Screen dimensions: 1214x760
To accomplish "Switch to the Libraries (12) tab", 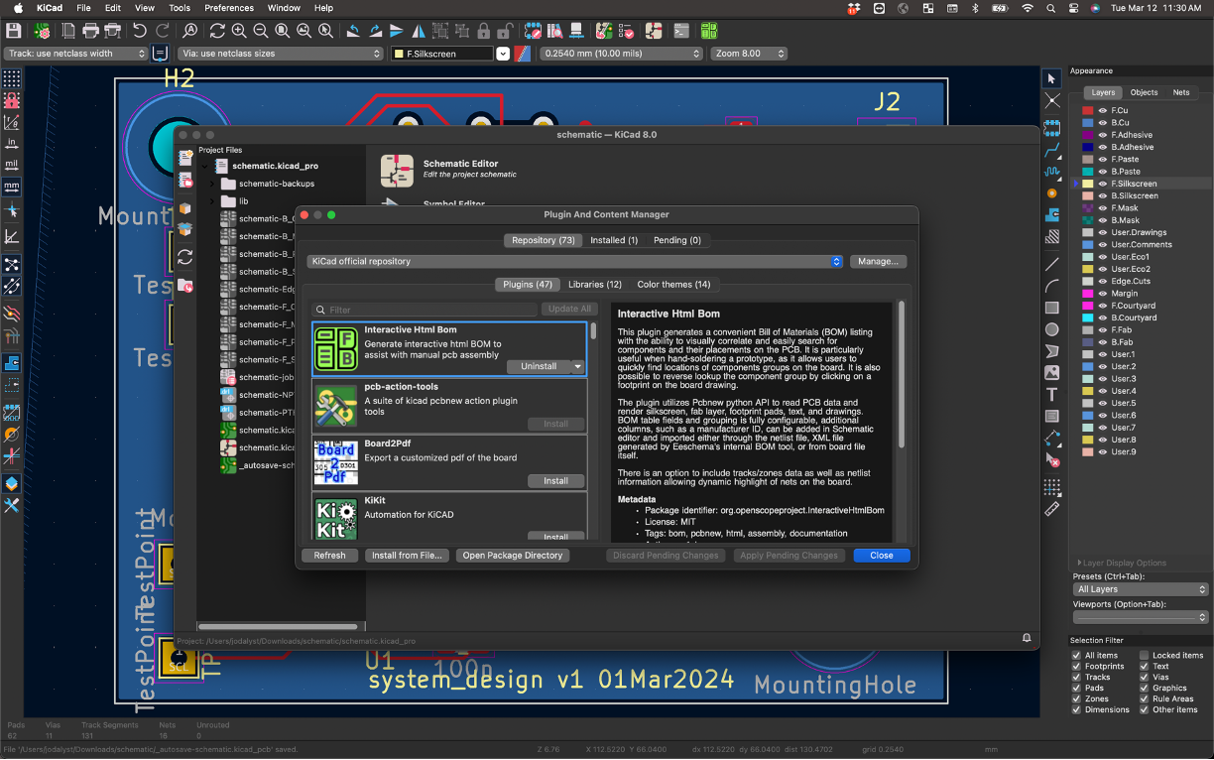I will coord(594,285).
